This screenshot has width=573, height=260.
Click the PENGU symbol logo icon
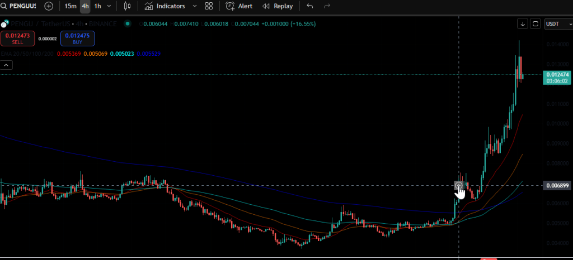pos(4,25)
